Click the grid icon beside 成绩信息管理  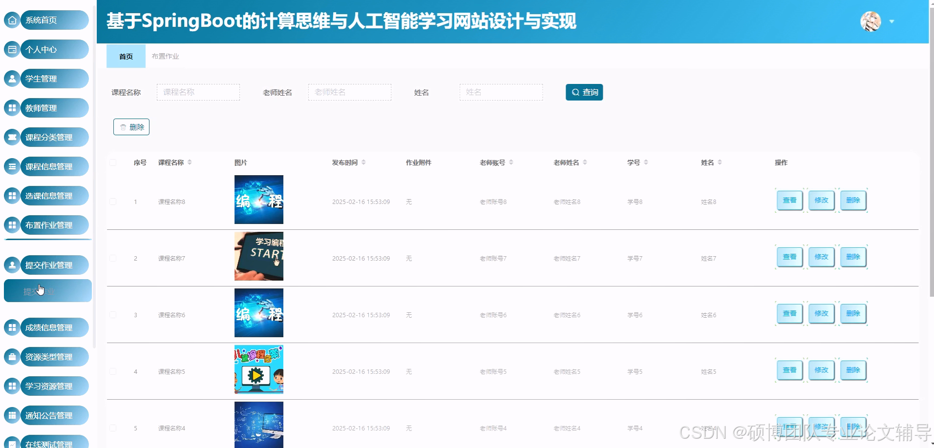click(12, 327)
